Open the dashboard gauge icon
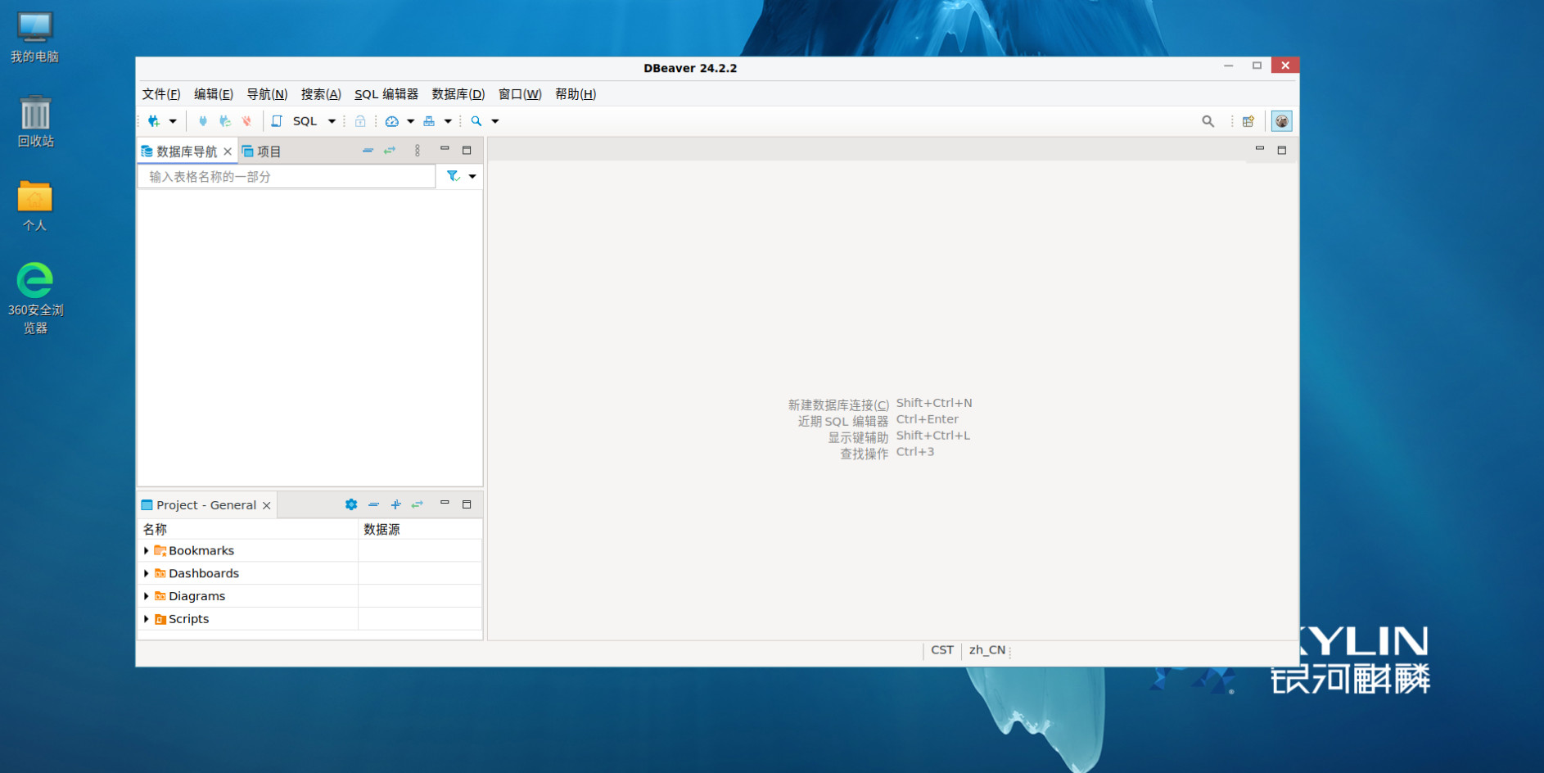The height and width of the screenshot is (773, 1544). click(392, 121)
